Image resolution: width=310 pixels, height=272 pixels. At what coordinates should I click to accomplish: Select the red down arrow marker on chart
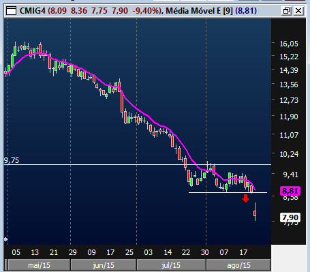[245, 198]
